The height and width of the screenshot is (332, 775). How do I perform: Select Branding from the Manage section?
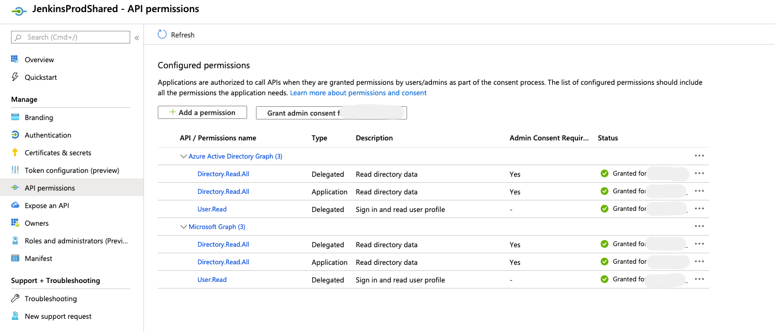[x=39, y=117]
